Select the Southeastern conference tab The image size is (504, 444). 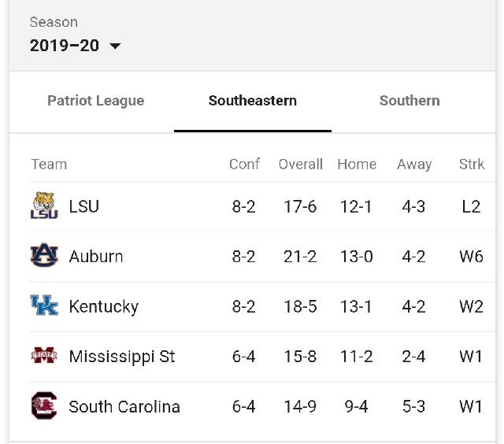[253, 101]
